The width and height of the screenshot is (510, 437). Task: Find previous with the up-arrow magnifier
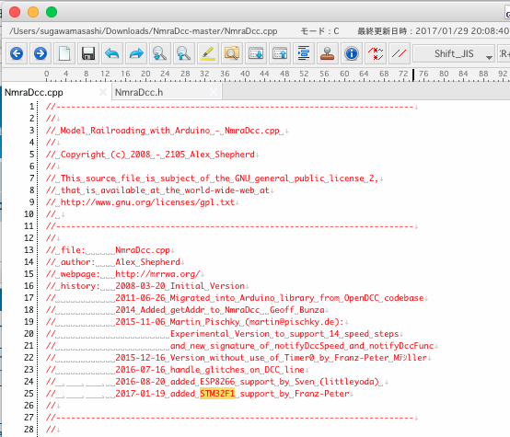click(184, 53)
